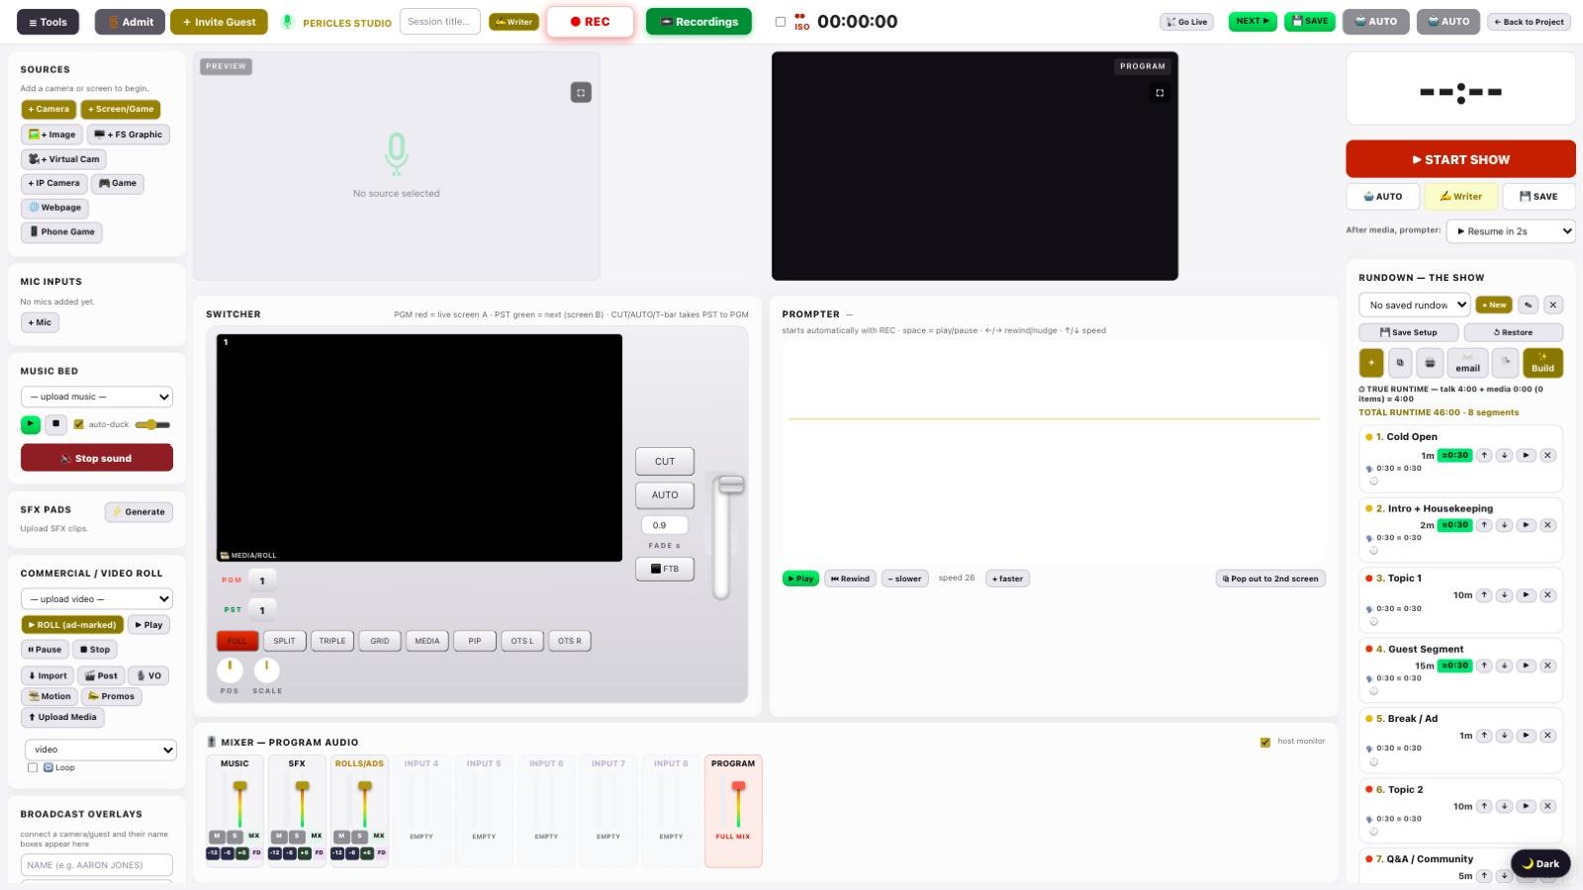
Task: Click the music bed green play icon
Action: click(x=31, y=424)
